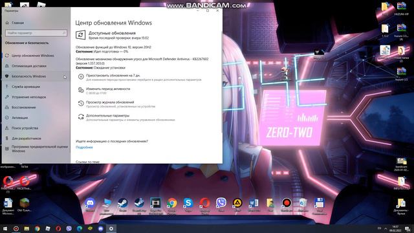Select Поиск устройства in sidebar
414x233 pixels.
pos(25,128)
